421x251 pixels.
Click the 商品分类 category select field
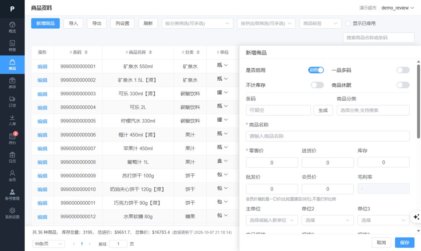coord(373,110)
